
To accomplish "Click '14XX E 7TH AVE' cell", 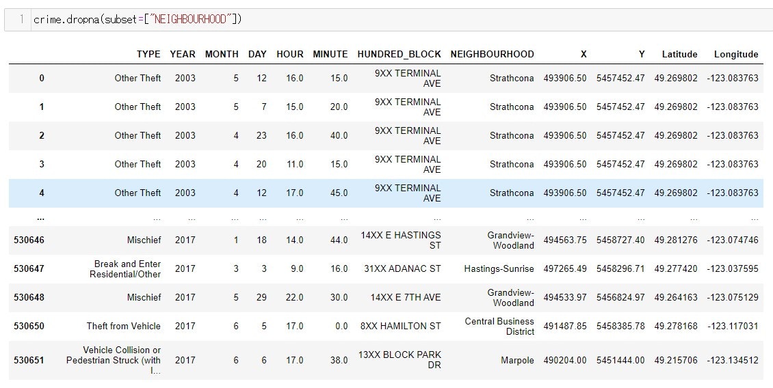I will 406,297.
